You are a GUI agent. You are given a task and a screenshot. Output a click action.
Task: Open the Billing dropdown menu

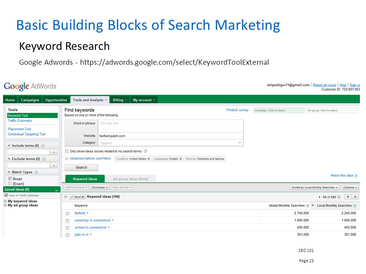120,100
